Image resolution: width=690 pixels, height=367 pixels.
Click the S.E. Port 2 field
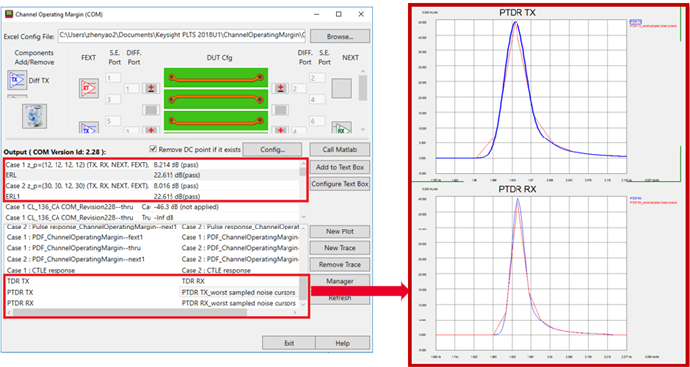pyautogui.click(x=317, y=78)
